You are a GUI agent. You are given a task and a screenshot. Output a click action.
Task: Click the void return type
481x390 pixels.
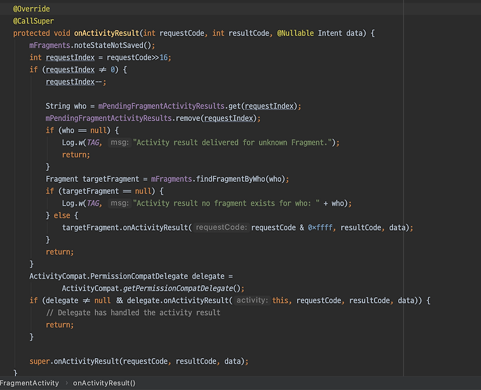click(x=62, y=33)
